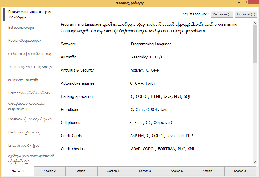
Task: Go to the Section 5 tab
Action: 145,171
